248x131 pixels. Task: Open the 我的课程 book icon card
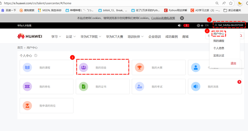click(x=46, y=67)
